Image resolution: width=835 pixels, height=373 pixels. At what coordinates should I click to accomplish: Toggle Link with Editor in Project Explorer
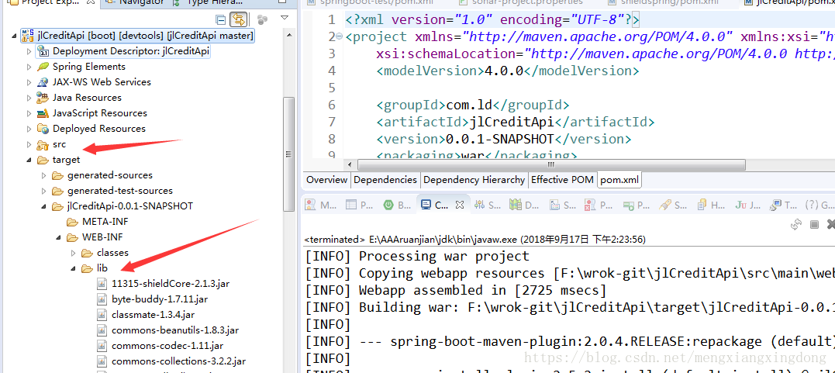(239, 19)
